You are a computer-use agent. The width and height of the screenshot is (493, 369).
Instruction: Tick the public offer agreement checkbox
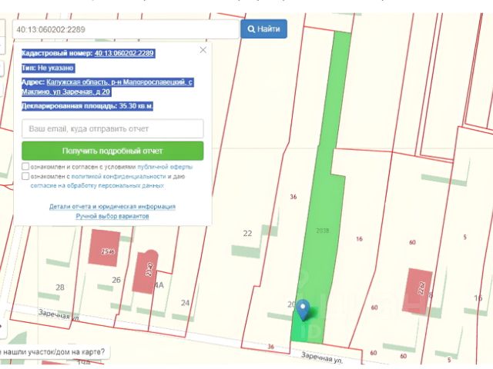(x=26, y=166)
